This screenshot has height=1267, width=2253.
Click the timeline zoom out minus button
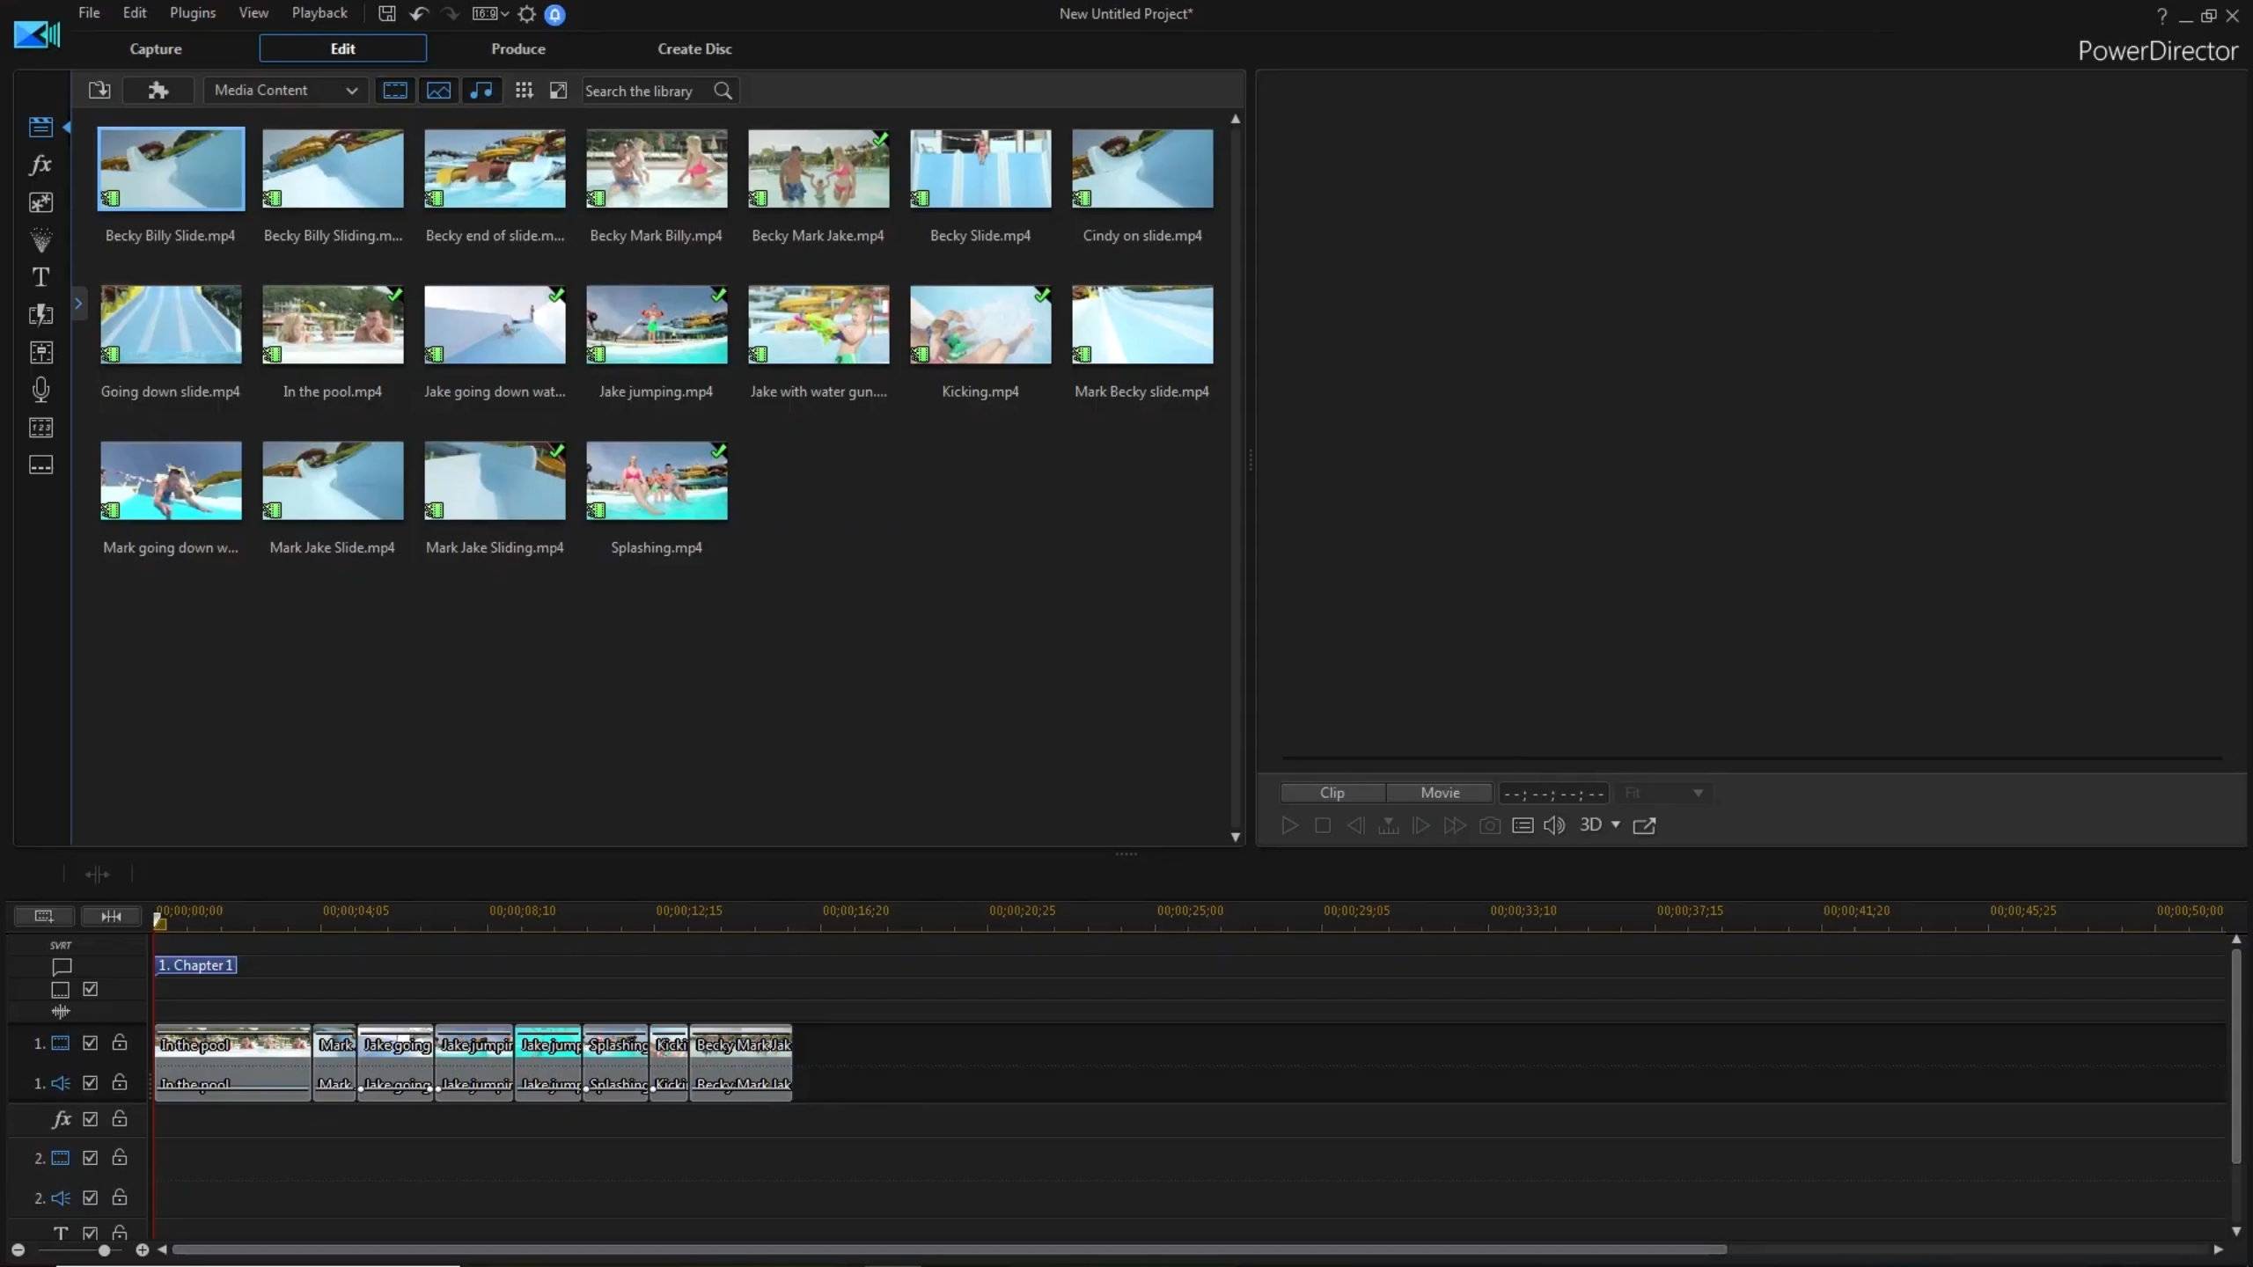pos(18,1249)
